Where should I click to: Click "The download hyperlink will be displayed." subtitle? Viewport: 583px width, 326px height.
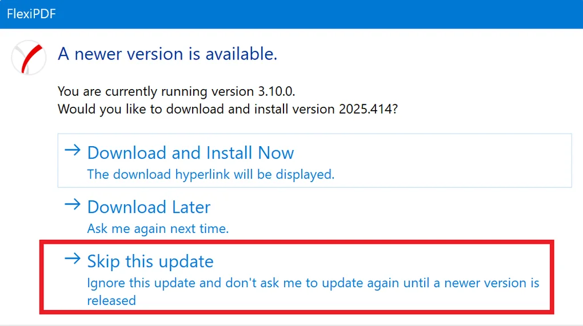click(210, 175)
